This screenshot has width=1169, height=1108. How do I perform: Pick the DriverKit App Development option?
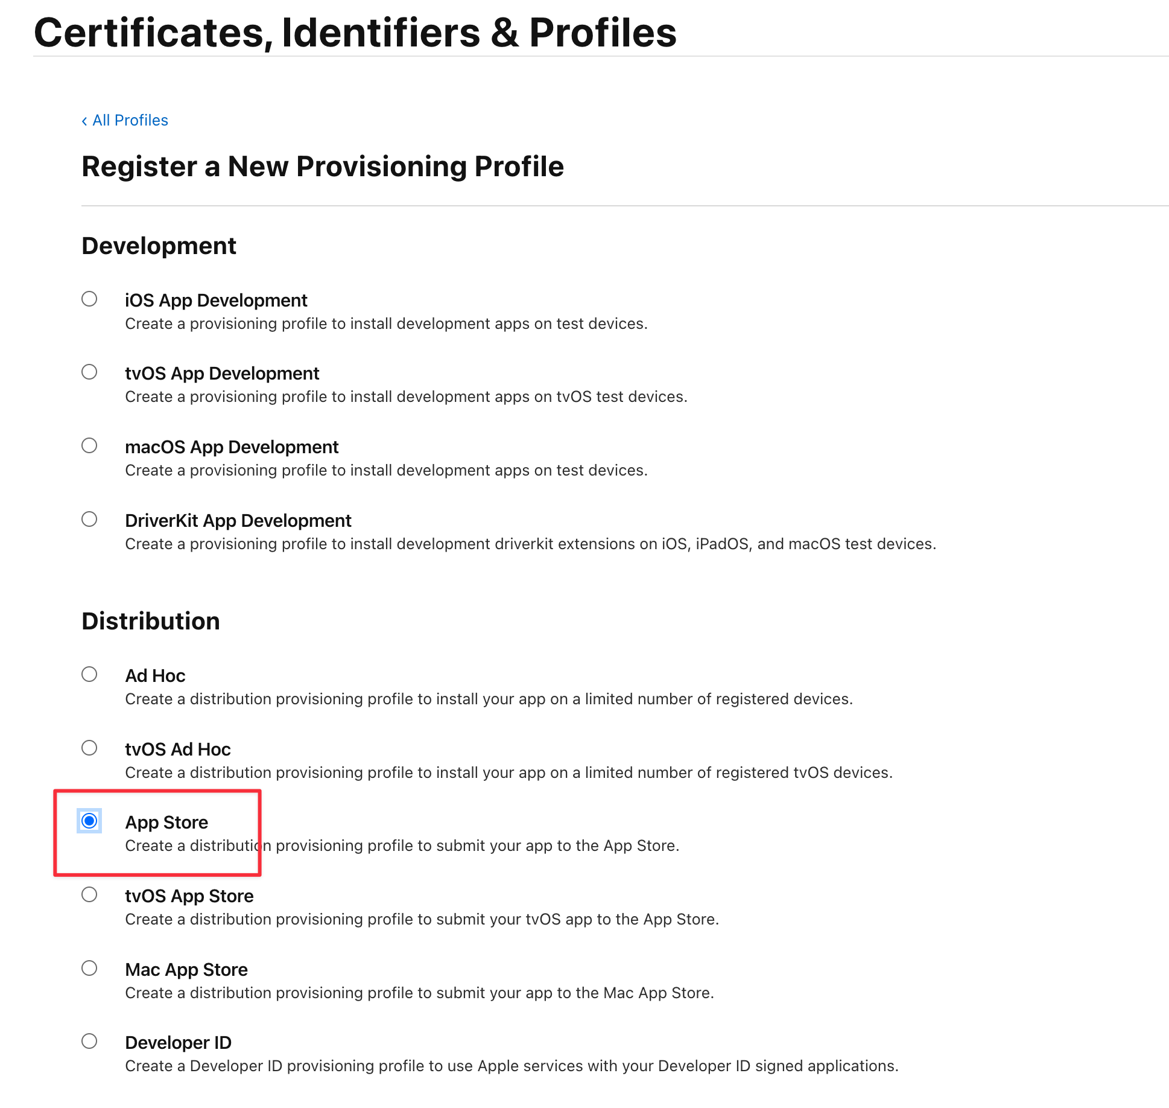click(89, 519)
